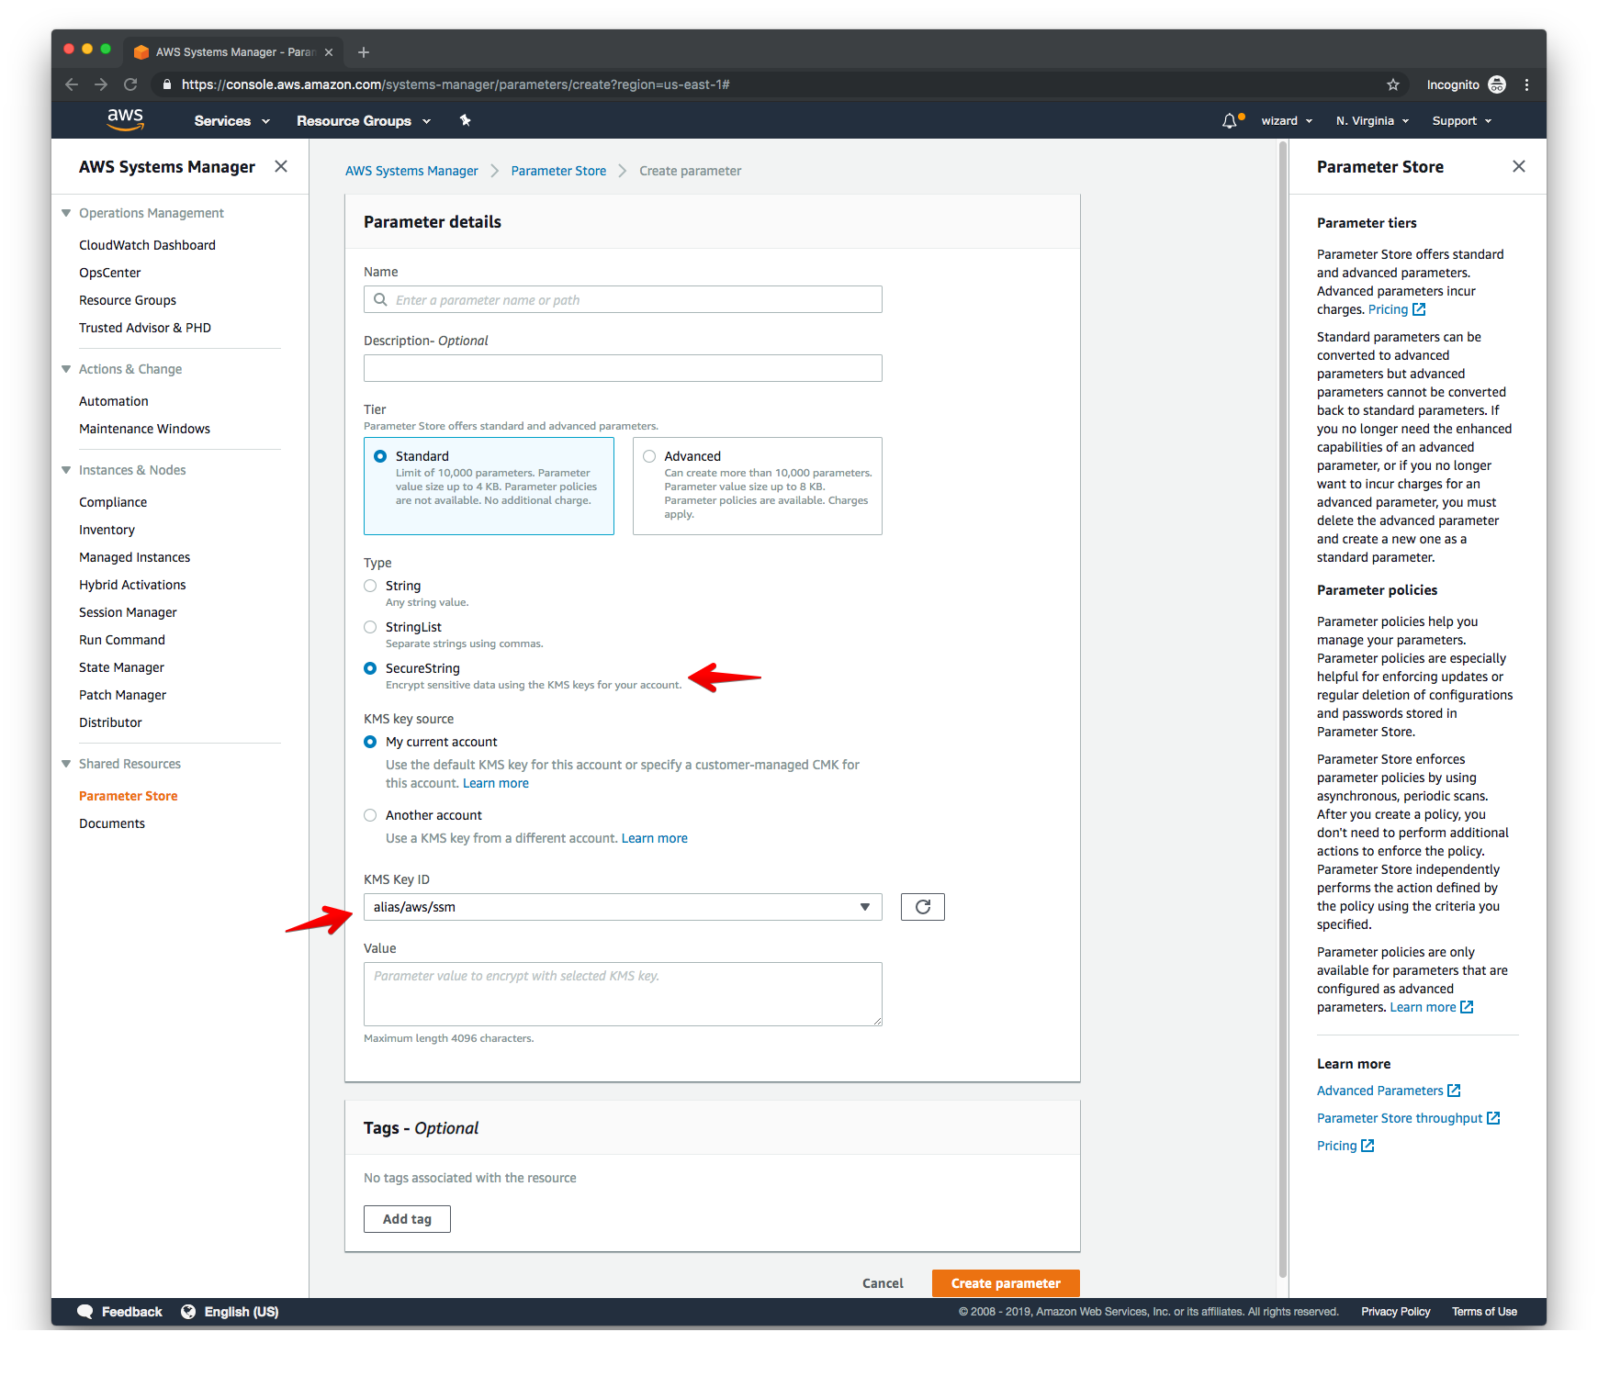Refresh the KMS Key ID list

(922, 907)
